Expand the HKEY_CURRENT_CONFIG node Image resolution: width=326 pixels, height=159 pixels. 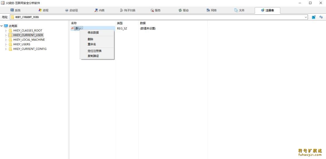[x=6, y=49]
